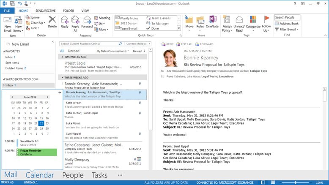Click the Help question mark icon

(295, 3)
